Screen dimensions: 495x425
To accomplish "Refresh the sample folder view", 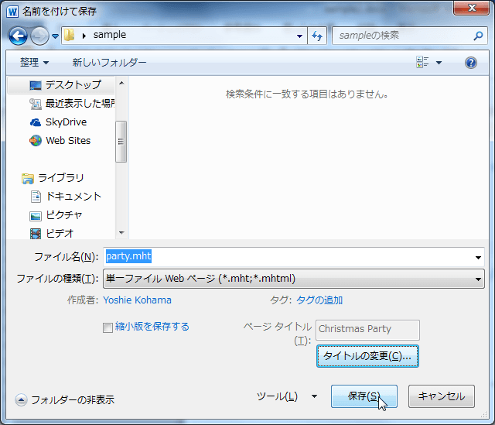I will click(317, 36).
